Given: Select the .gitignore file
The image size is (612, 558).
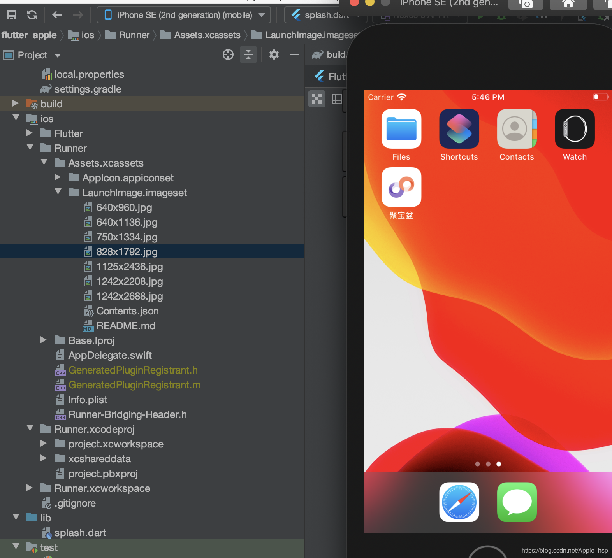Looking at the screenshot, I should point(75,503).
